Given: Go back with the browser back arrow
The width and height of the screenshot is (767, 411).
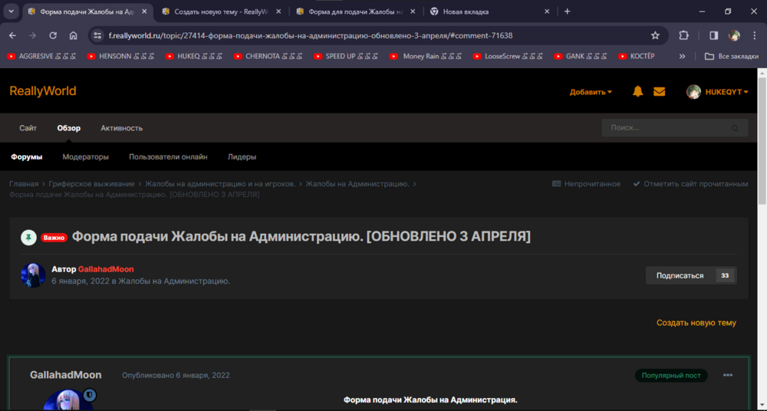Looking at the screenshot, I should pos(13,36).
